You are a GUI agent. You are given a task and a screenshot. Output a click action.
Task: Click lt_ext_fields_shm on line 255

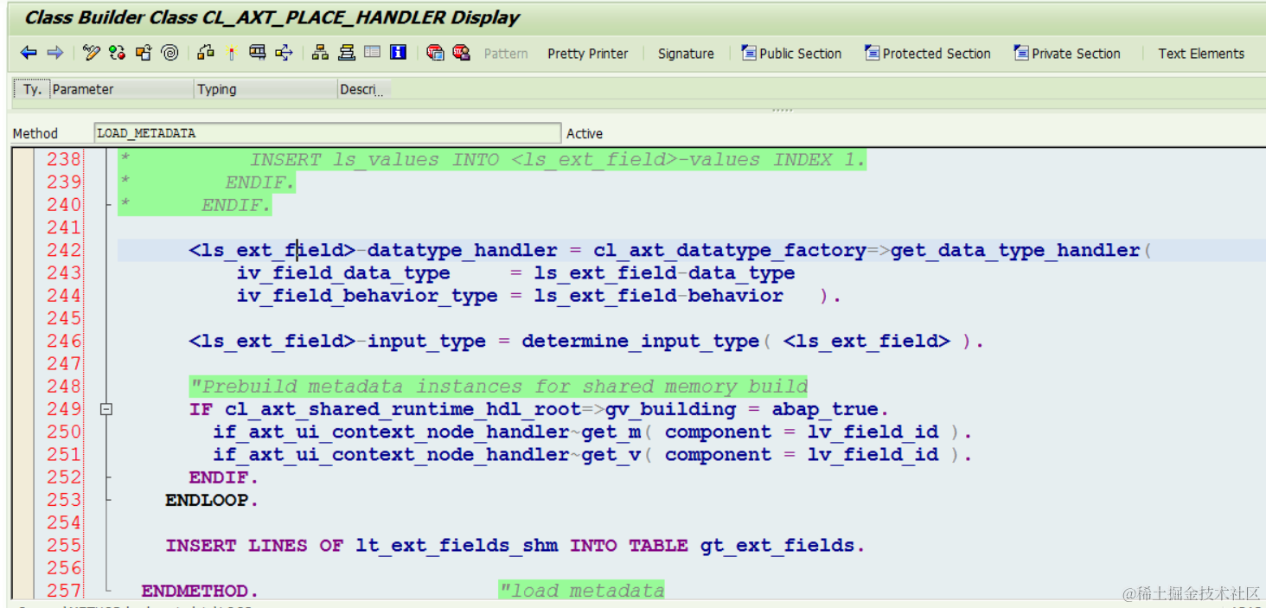457,546
